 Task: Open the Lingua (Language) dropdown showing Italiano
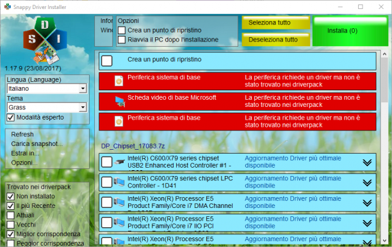(47, 88)
